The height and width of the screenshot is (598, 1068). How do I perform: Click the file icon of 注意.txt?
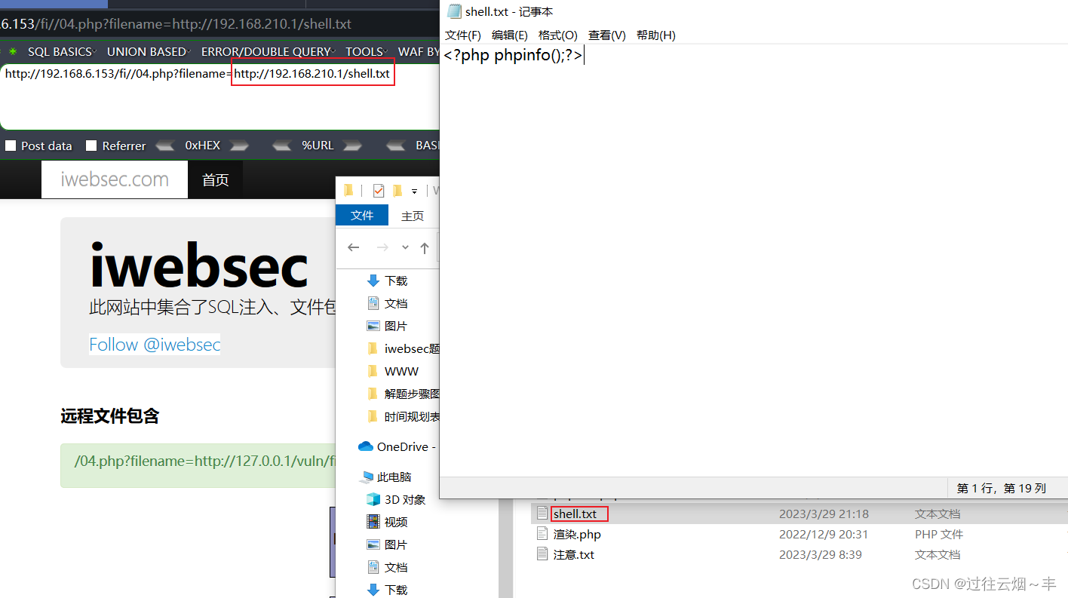coord(542,554)
